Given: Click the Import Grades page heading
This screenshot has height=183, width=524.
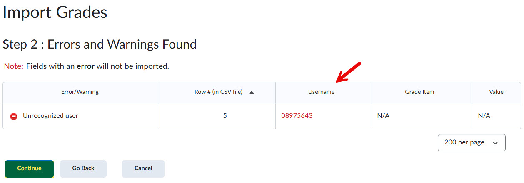Looking at the screenshot, I should coord(55,12).
